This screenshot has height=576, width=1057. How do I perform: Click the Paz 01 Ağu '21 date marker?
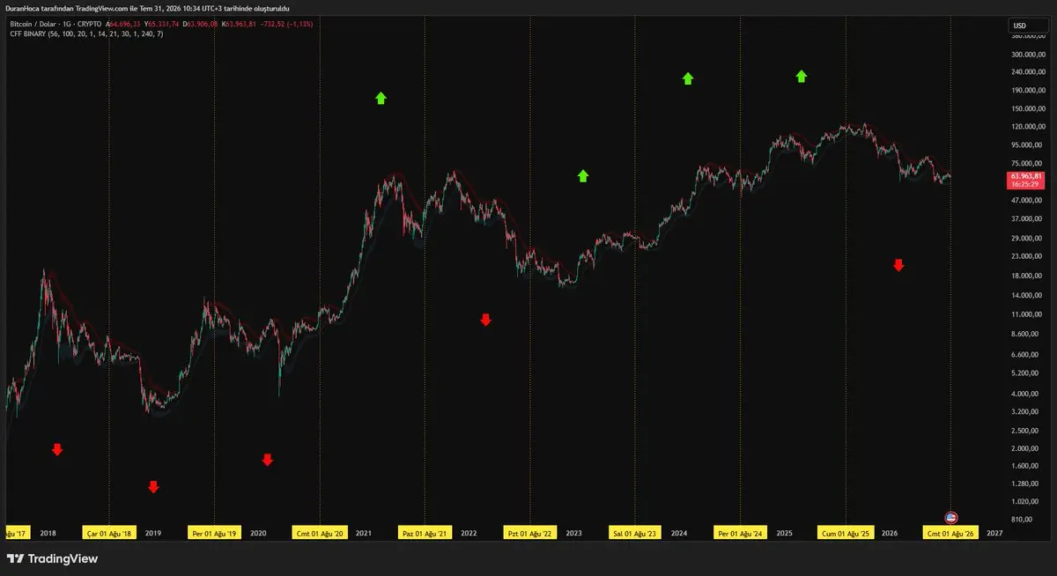pyautogui.click(x=425, y=533)
